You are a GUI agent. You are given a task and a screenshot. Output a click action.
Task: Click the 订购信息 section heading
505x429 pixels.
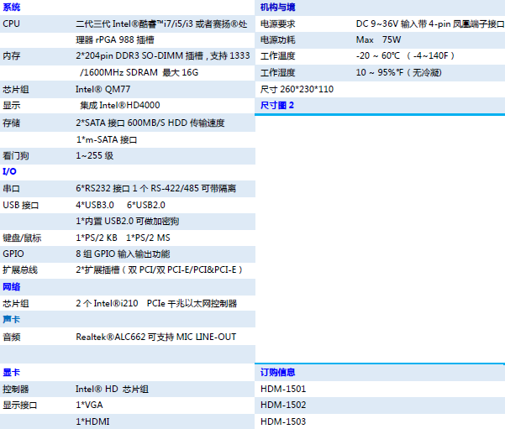point(277,373)
